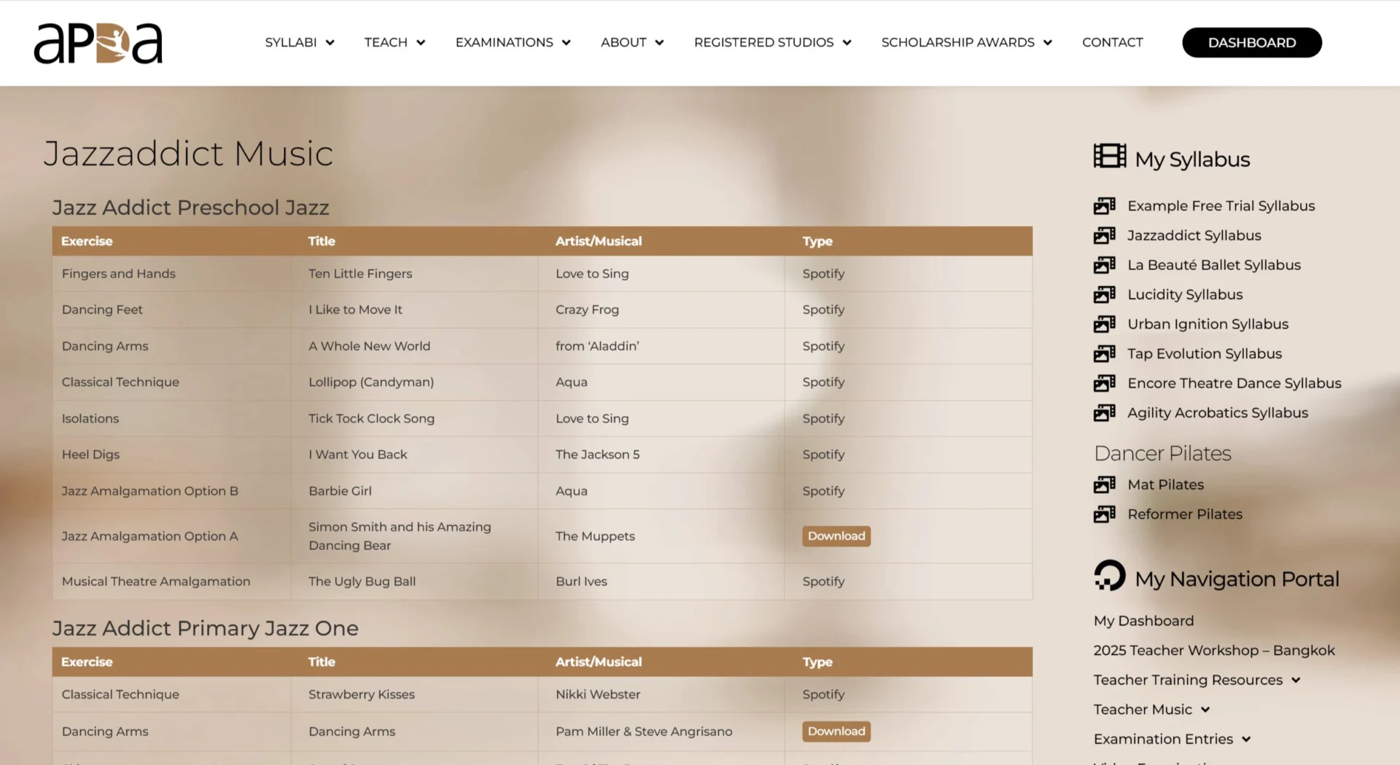This screenshot has width=1400, height=765.
Task: Download the Dancing Arms track
Action: (x=836, y=731)
